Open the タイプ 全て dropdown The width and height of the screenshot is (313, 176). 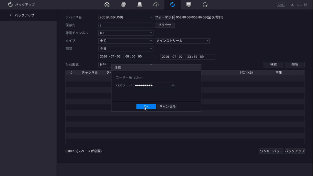pyautogui.click(x=126, y=41)
